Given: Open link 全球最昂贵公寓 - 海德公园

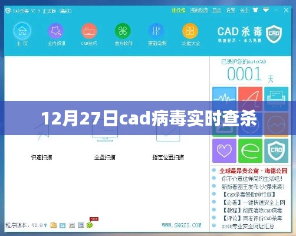Looking at the screenshot, I should (254, 171).
